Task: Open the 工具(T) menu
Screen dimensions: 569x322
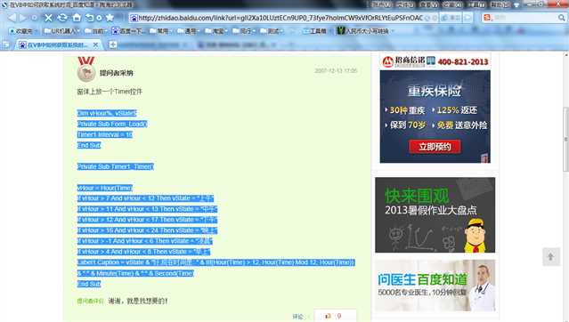Action: [476, 4]
